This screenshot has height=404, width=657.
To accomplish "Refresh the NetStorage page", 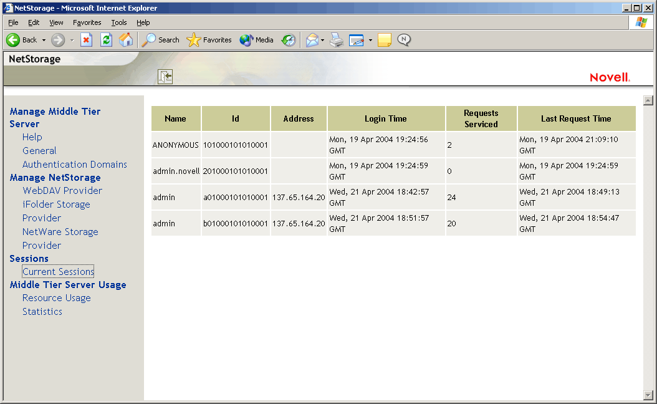I will 106,40.
